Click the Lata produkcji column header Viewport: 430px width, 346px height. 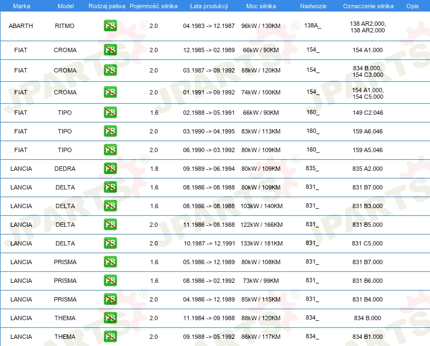tap(209, 6)
